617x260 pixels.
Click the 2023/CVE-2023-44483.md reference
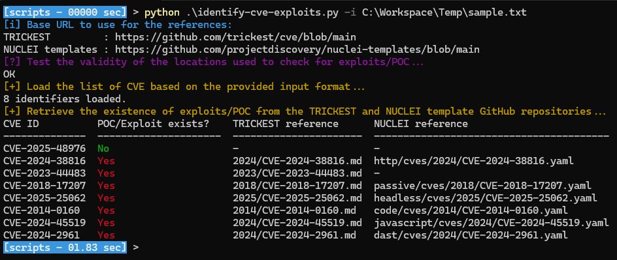click(x=297, y=173)
